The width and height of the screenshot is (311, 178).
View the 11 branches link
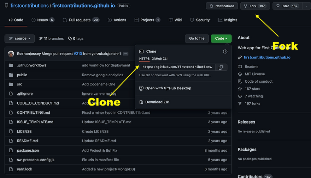pyautogui.click(x=51, y=39)
